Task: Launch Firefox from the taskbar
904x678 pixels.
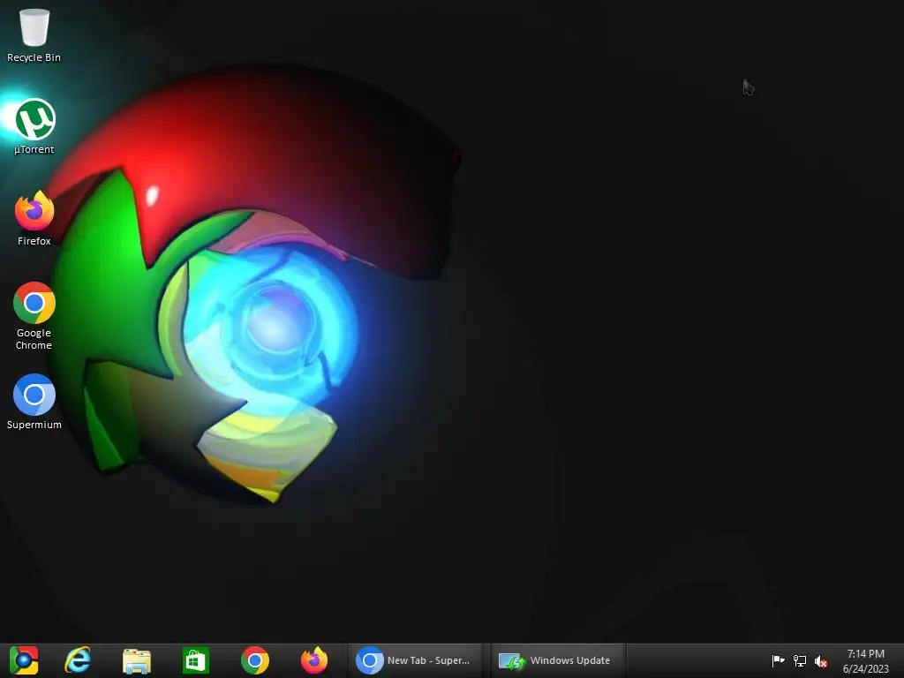Action: (x=314, y=660)
